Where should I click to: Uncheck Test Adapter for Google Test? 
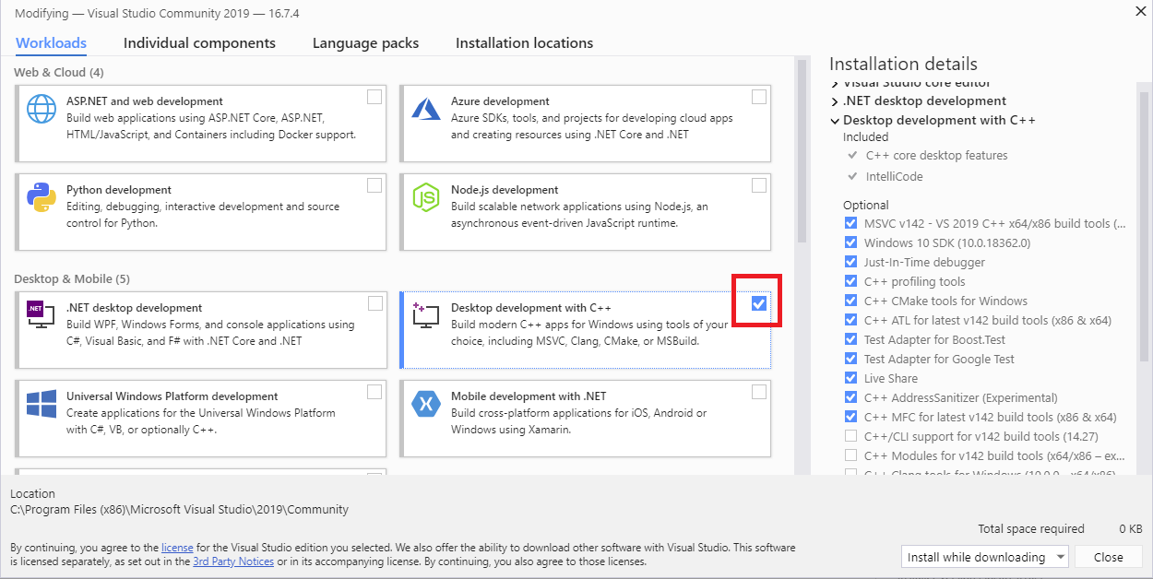pyautogui.click(x=850, y=359)
